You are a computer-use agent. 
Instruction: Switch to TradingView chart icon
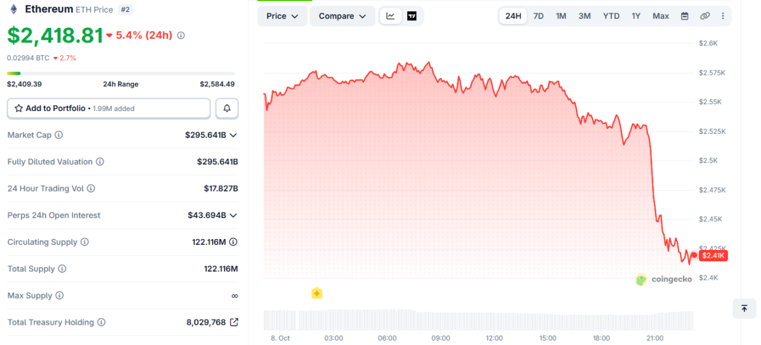412,16
